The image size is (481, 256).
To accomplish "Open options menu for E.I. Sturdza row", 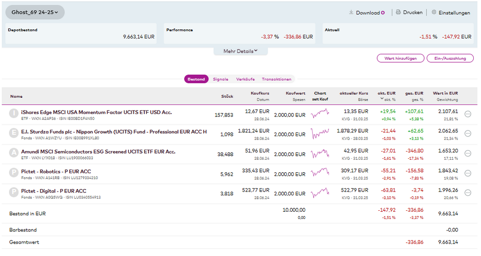I will click(x=468, y=134).
